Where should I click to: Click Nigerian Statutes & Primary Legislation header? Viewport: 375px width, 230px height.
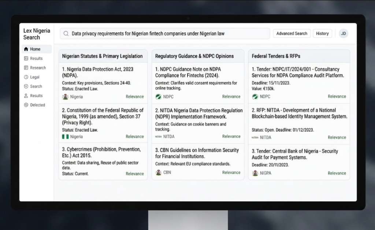pos(103,56)
